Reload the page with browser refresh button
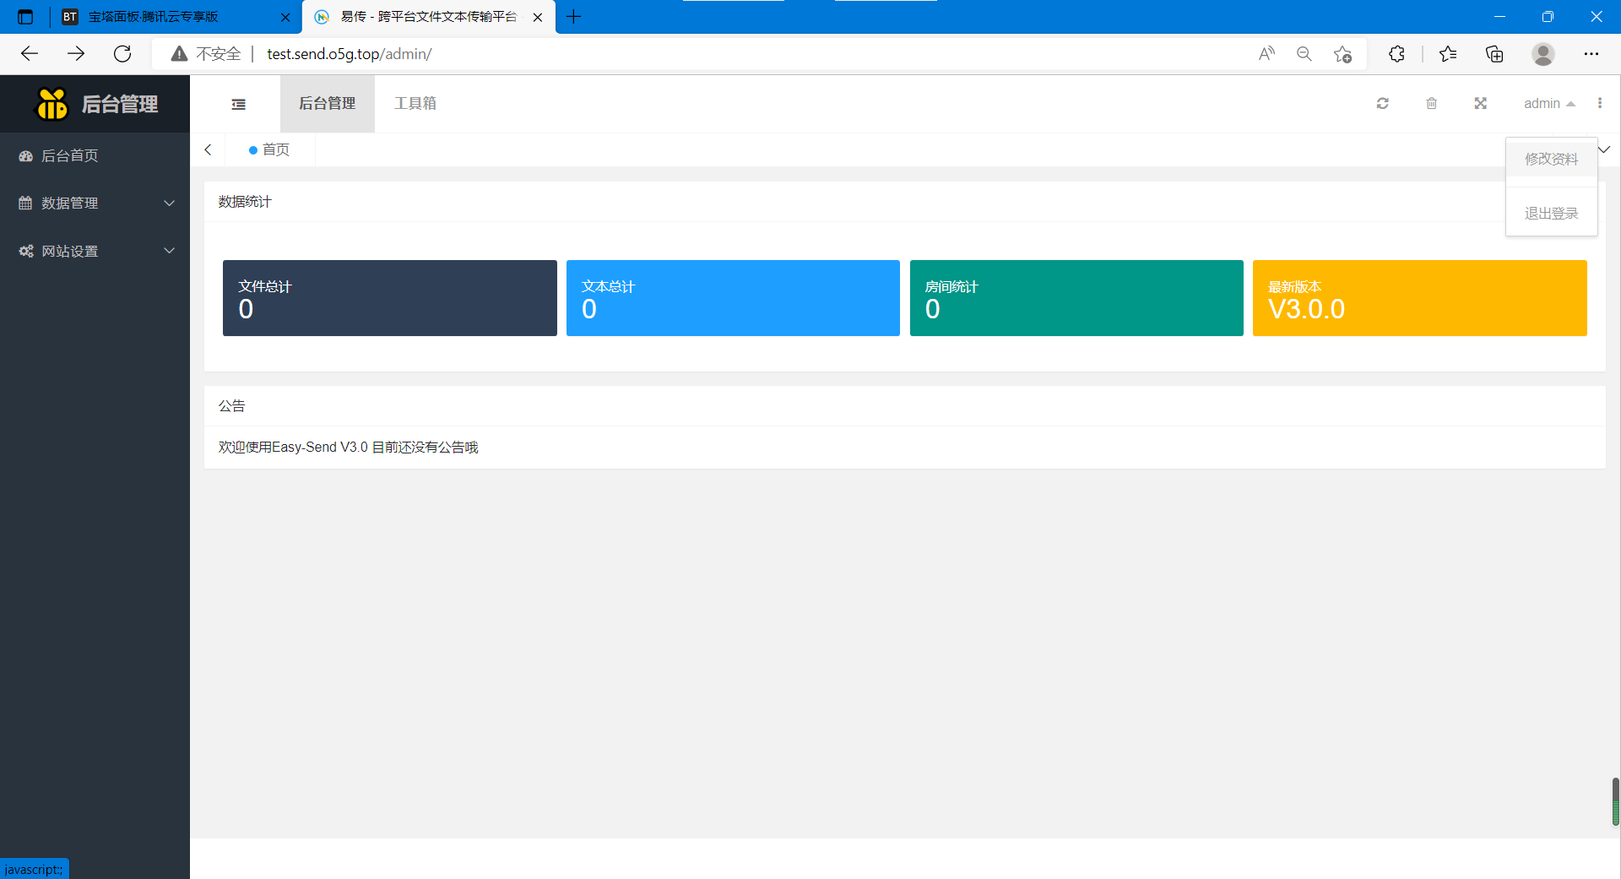 pyautogui.click(x=122, y=54)
